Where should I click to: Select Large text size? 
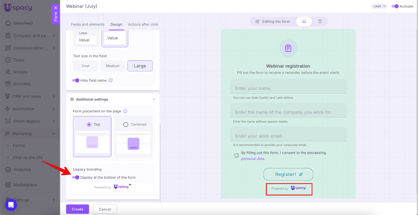[x=140, y=66]
